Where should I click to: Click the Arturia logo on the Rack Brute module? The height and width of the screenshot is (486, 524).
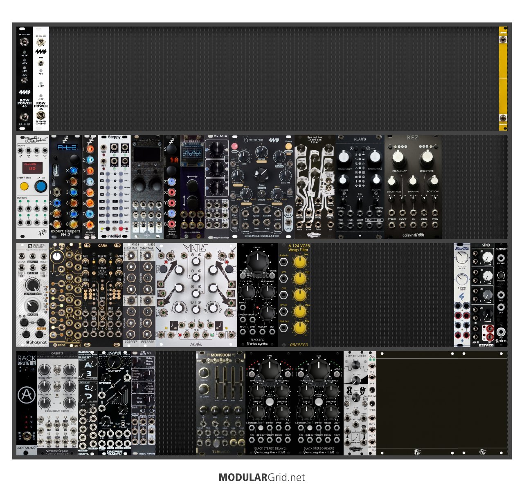[27, 394]
